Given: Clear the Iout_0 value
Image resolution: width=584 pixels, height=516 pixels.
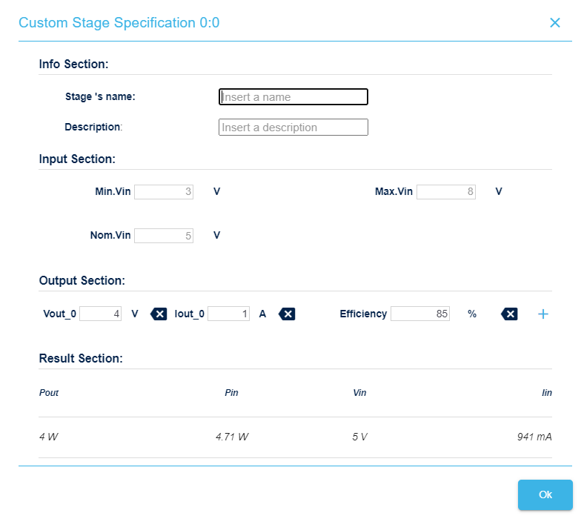Looking at the screenshot, I should click(287, 314).
